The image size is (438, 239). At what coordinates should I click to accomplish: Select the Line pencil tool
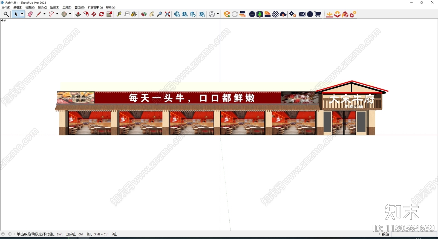(39, 14)
